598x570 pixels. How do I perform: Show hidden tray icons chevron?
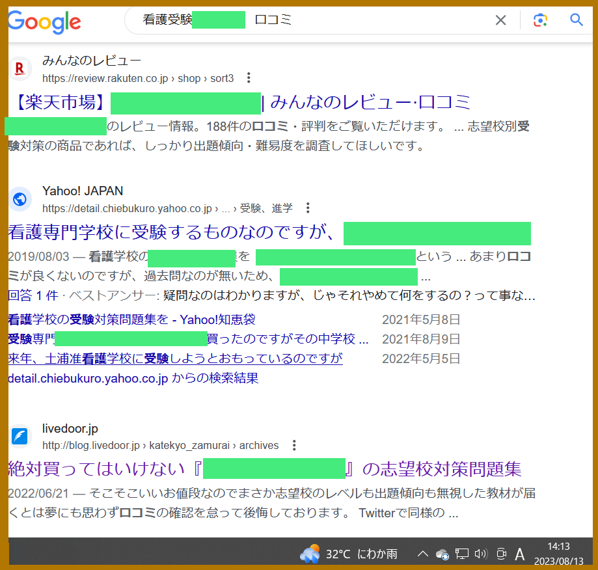[422, 554]
